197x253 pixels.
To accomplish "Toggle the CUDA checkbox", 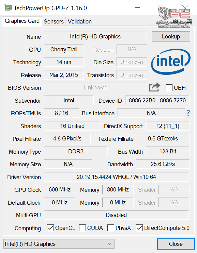I will point(82,228).
